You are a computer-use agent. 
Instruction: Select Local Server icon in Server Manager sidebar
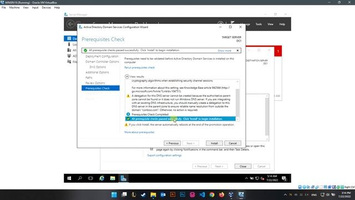69,44
